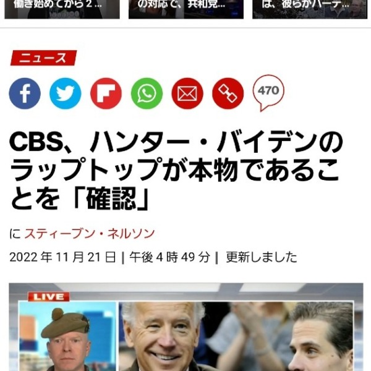The width and height of the screenshot is (371, 371).
Task: Copy article link with chain icon
Action: [x=228, y=93]
